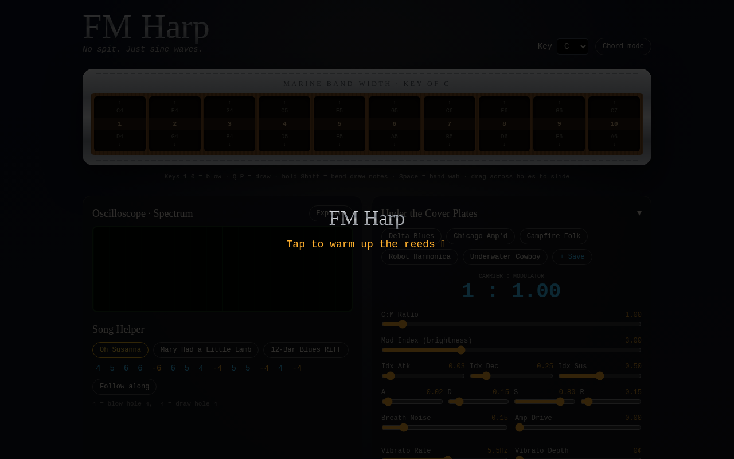Play harmonica hole 2
This screenshot has height=459, width=734.
tap(175, 124)
